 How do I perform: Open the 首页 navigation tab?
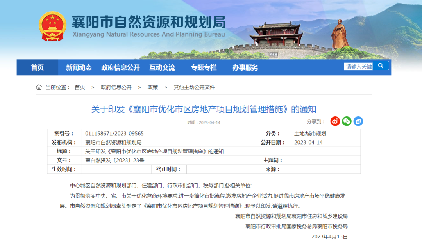[x=38, y=67]
